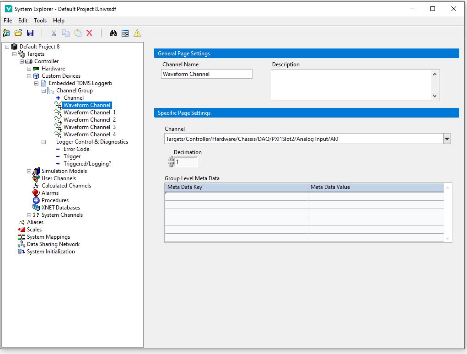Screen dimensions: 467x354
Task: Click the Custom Devices box icon
Action: click(x=36, y=76)
